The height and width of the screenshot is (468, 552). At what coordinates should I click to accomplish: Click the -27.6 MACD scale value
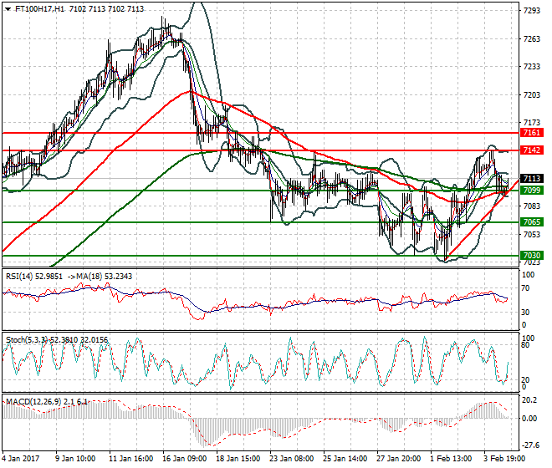tap(530, 445)
